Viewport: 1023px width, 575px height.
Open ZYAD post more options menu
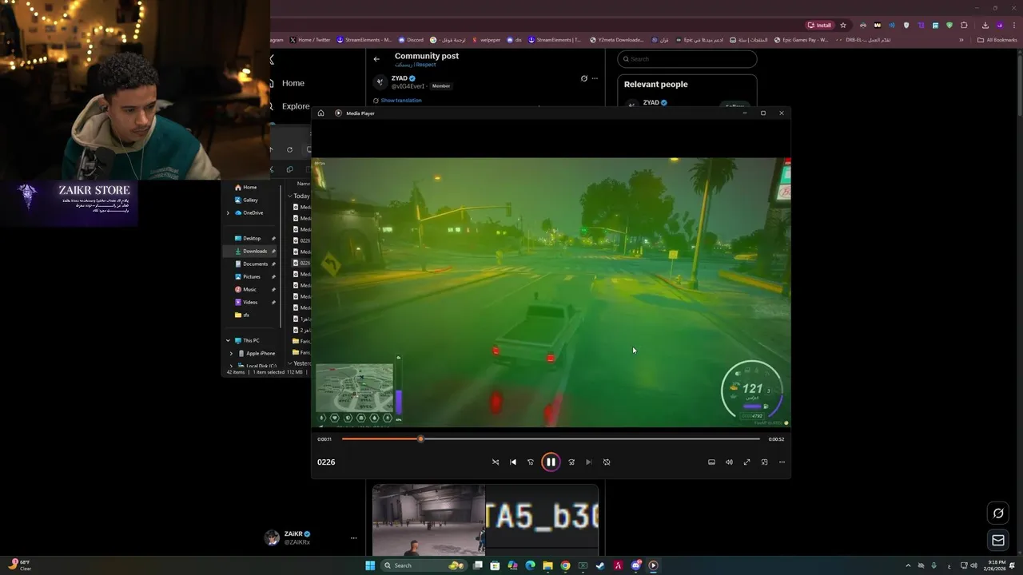595,78
